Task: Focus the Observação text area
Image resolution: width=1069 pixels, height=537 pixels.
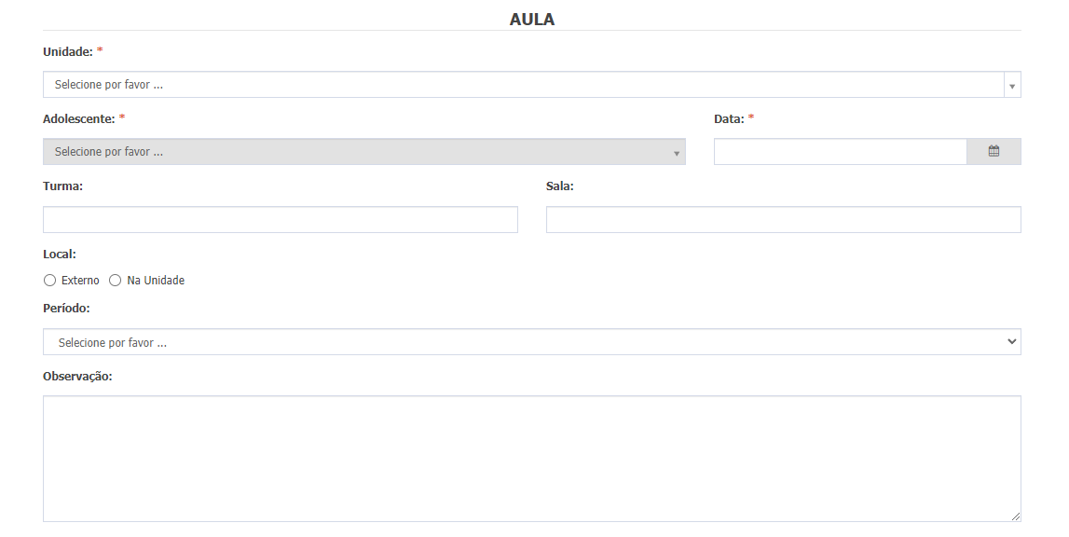Action: coord(532,459)
